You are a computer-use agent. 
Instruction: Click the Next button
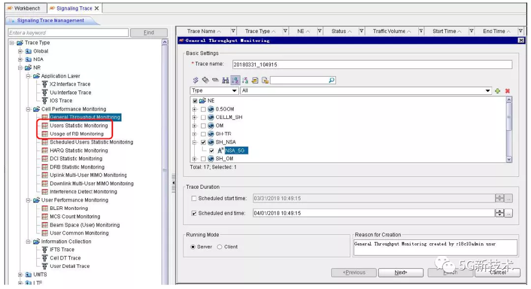point(401,272)
